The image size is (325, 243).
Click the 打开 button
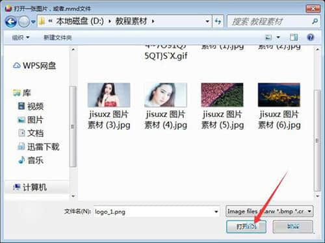pos(246,227)
